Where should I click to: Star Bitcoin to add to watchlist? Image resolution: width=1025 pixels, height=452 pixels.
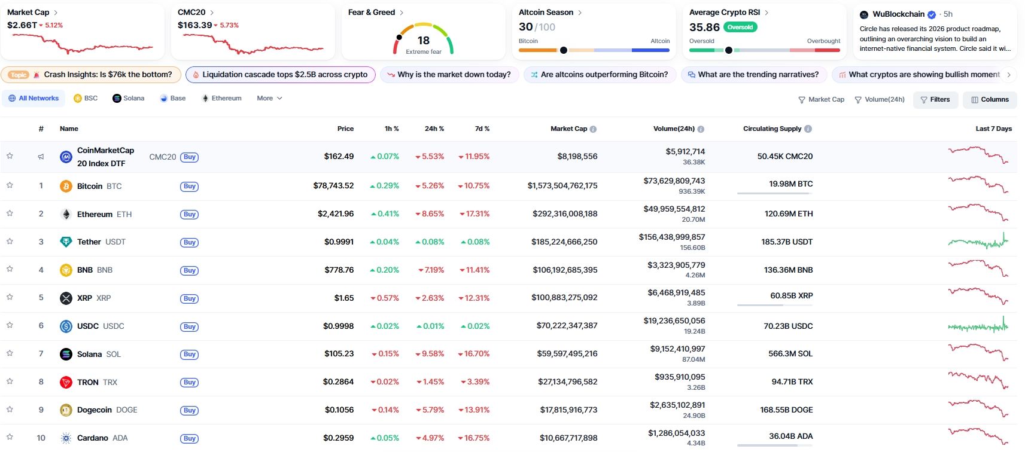10,185
